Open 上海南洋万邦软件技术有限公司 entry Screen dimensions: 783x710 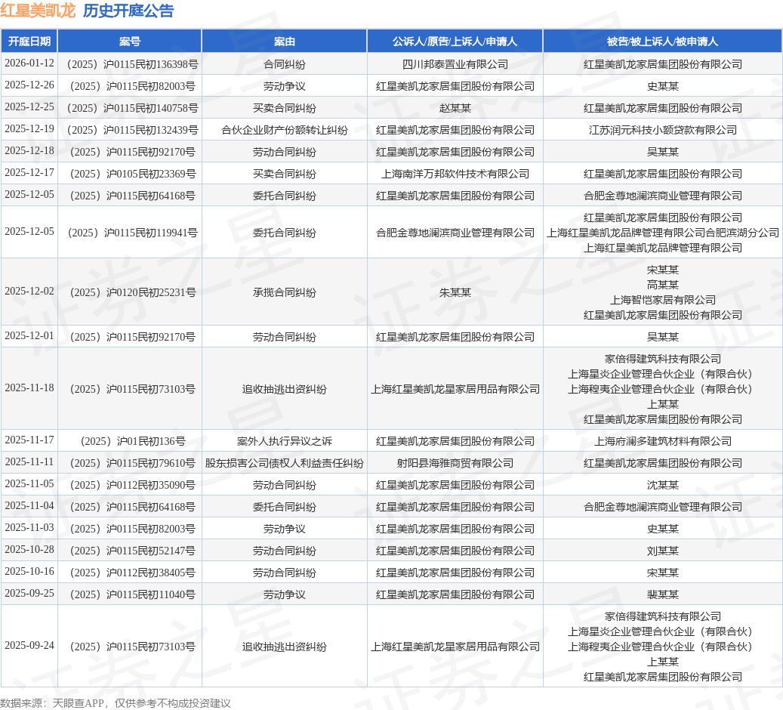(455, 174)
